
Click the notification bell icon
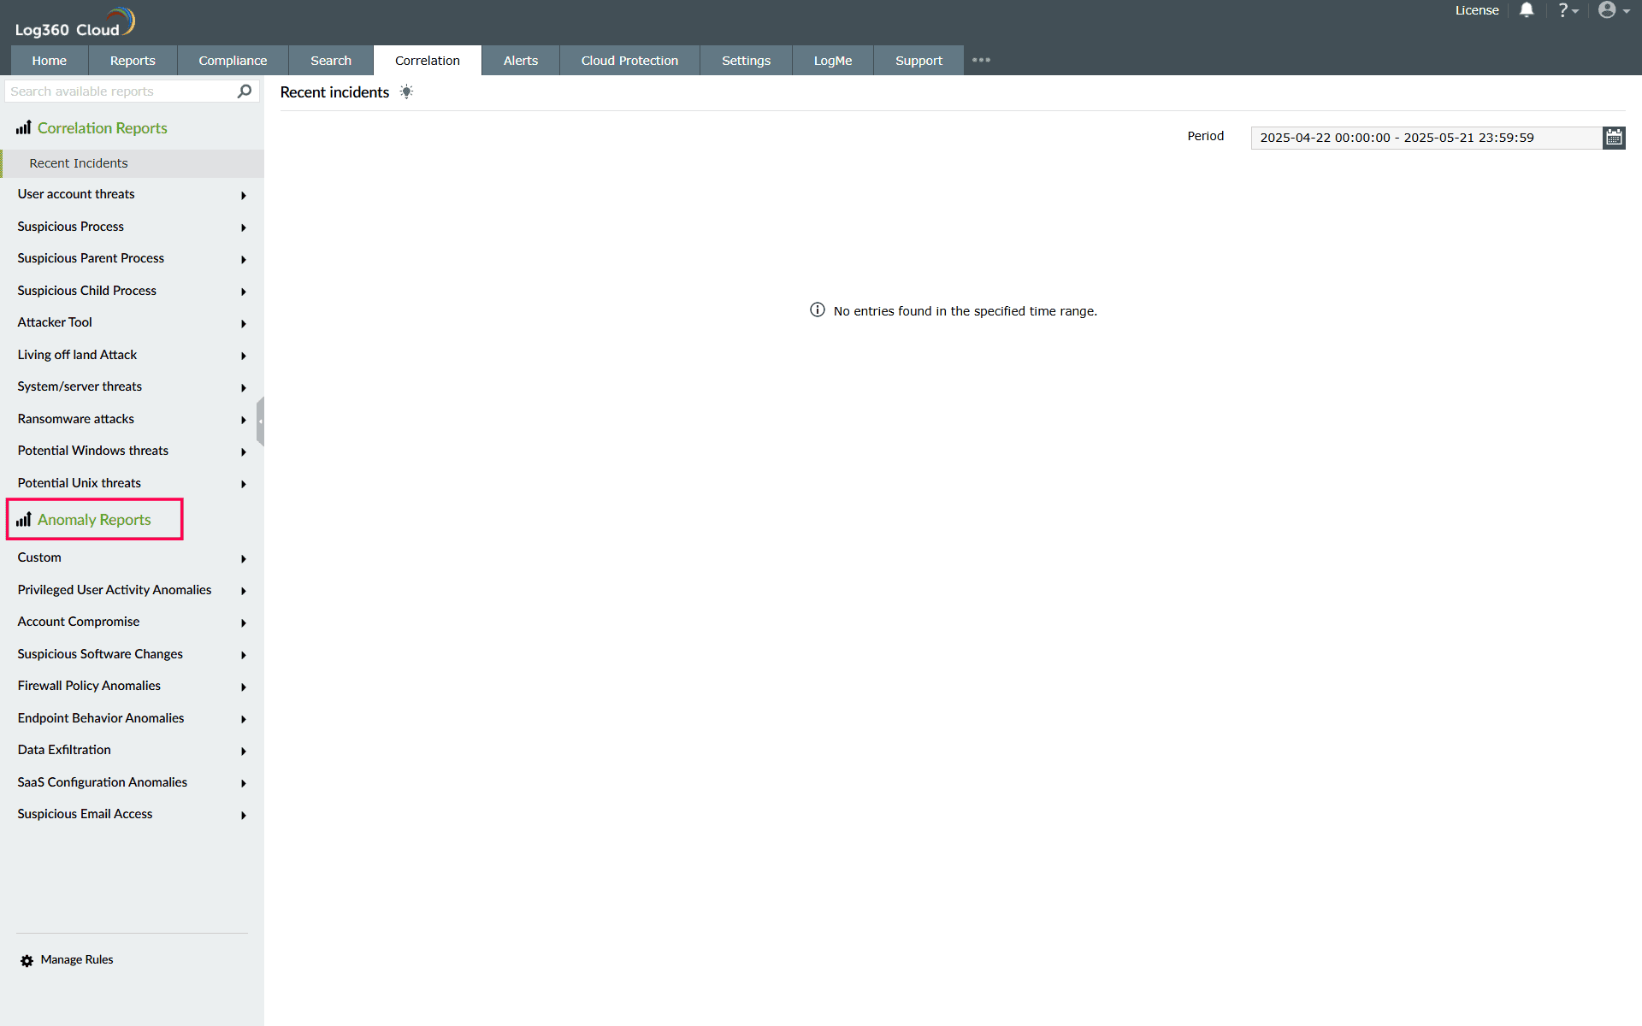pos(1527,10)
